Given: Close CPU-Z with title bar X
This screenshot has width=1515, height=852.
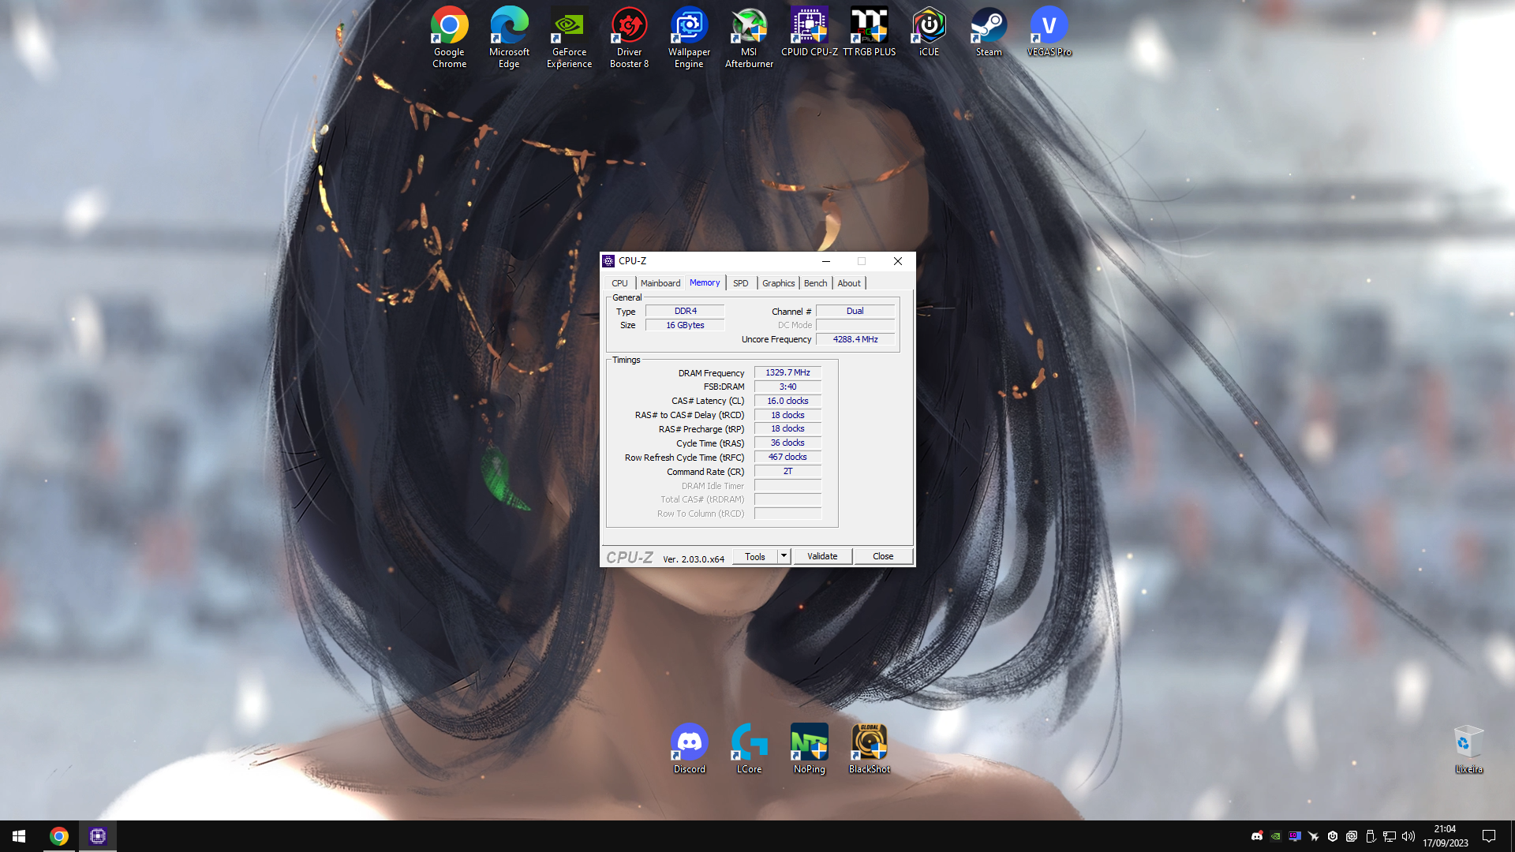Looking at the screenshot, I should [x=897, y=261].
